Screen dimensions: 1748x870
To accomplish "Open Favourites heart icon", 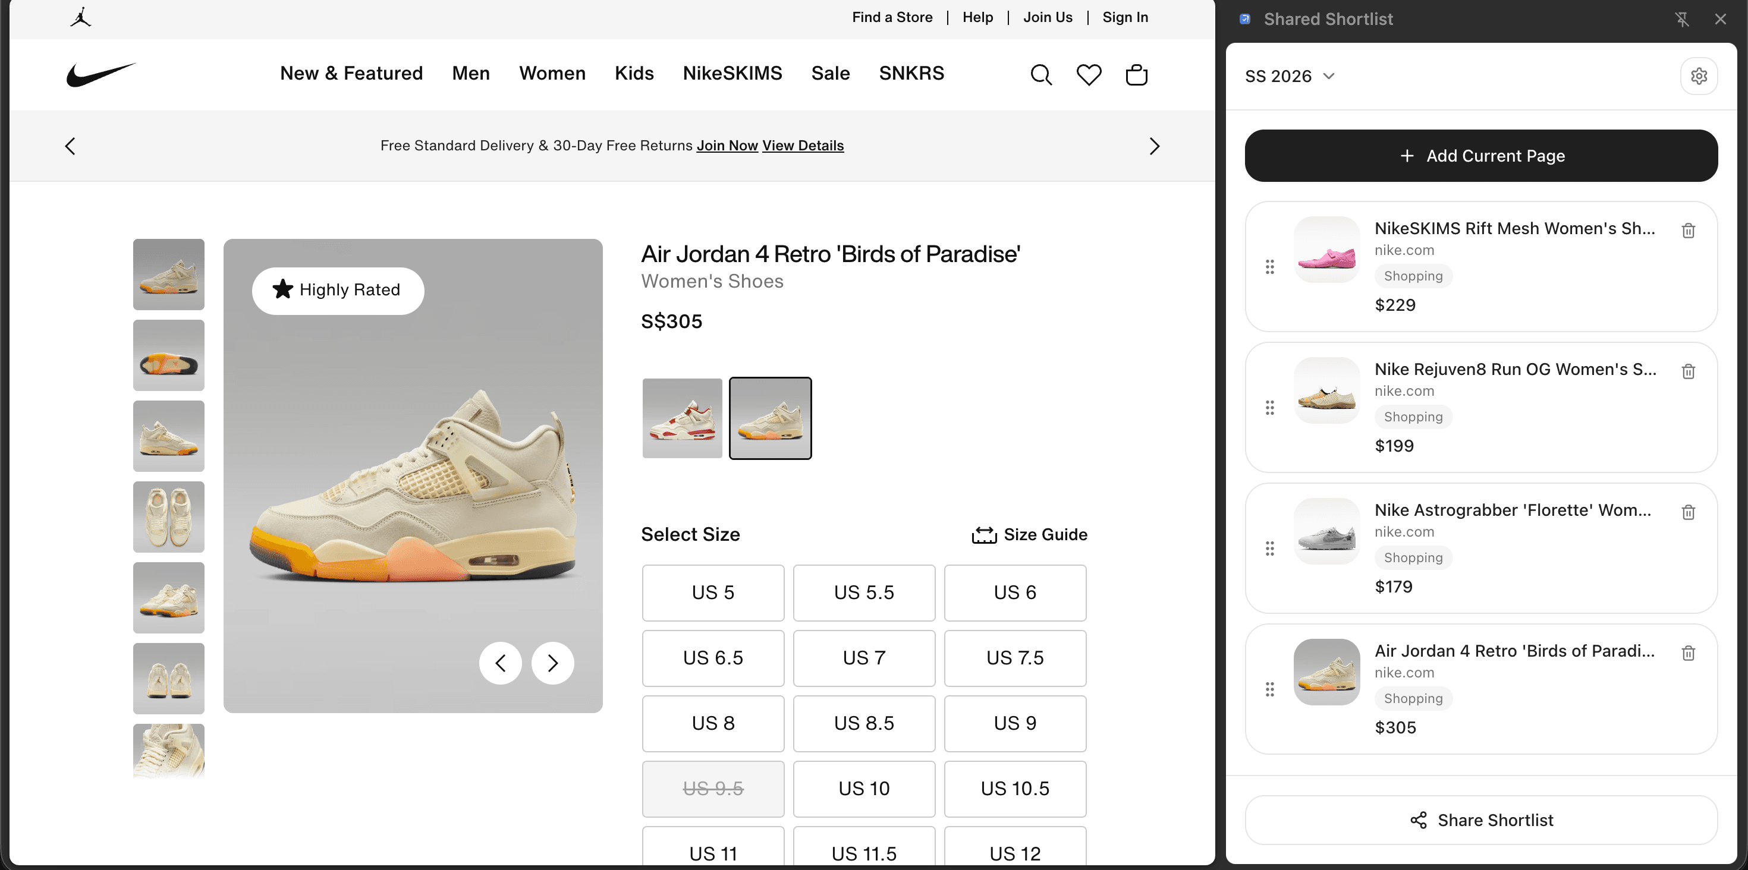I will tap(1089, 75).
